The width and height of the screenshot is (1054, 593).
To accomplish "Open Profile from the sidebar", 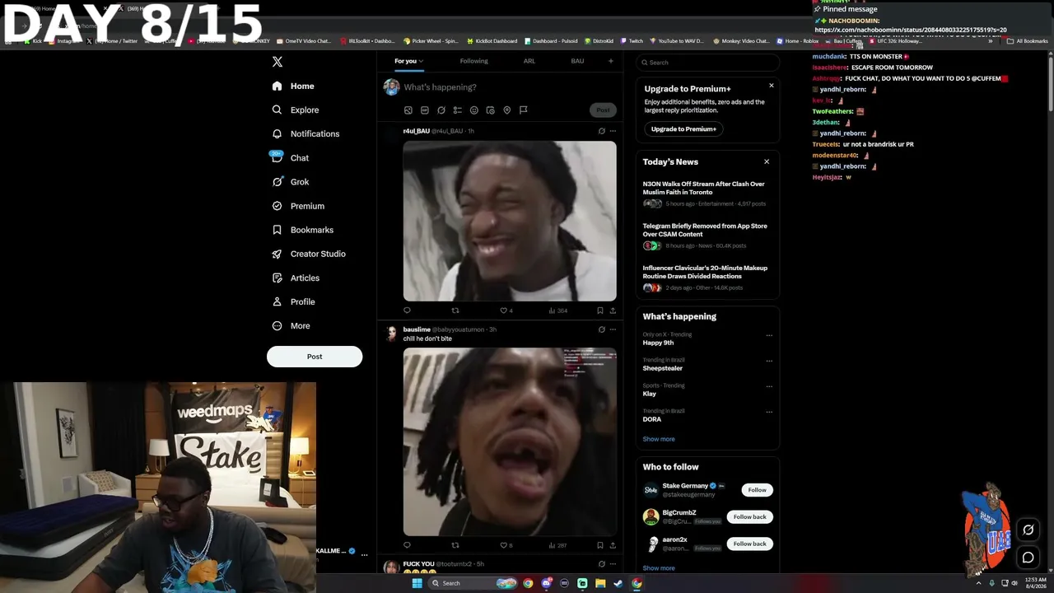I will pyautogui.click(x=293, y=301).
